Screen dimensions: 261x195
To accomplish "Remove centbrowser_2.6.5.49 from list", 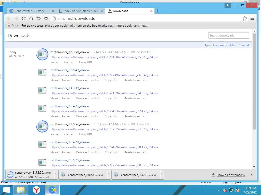I will [87, 80].
